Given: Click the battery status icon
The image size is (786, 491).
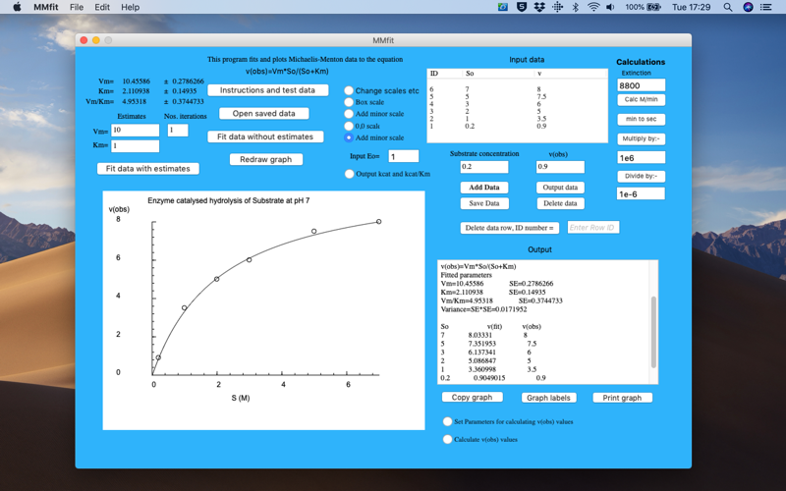Looking at the screenshot, I should [x=654, y=7].
